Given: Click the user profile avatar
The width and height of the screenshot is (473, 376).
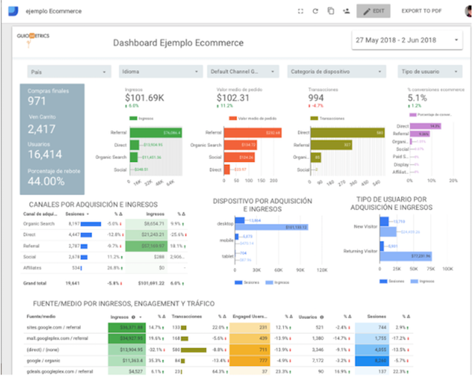Looking at the screenshot, I should pos(469,11).
